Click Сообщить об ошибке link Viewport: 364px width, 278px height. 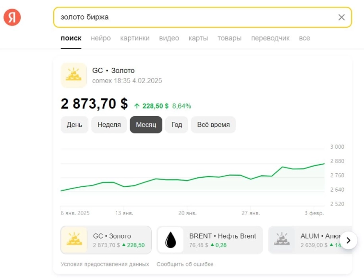tap(185, 264)
